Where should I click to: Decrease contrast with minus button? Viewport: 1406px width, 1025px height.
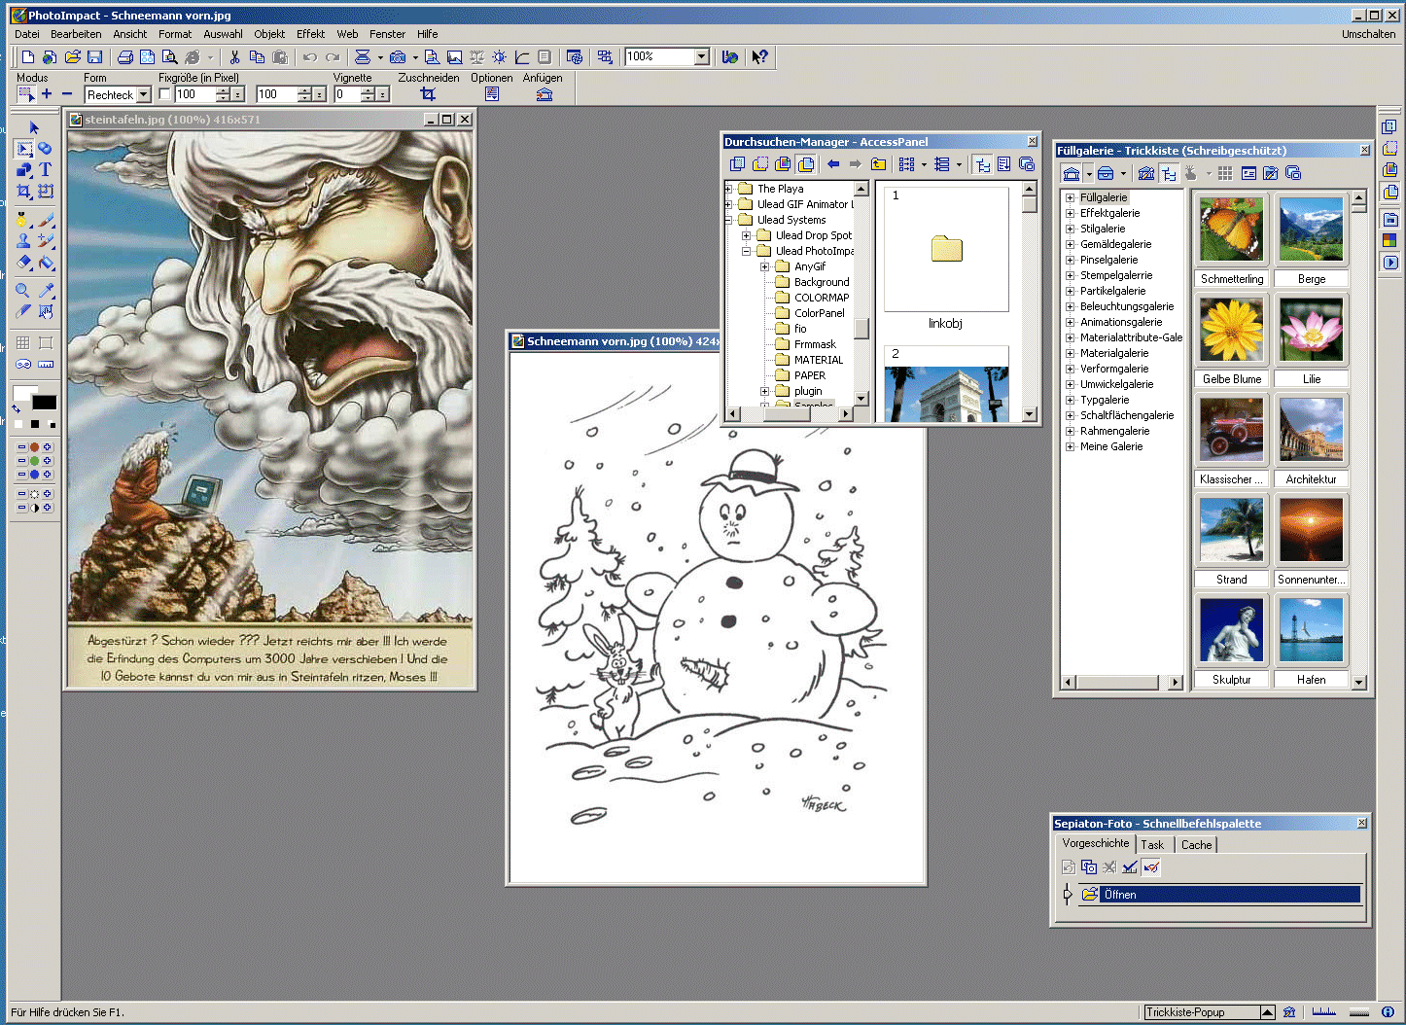[x=21, y=508]
